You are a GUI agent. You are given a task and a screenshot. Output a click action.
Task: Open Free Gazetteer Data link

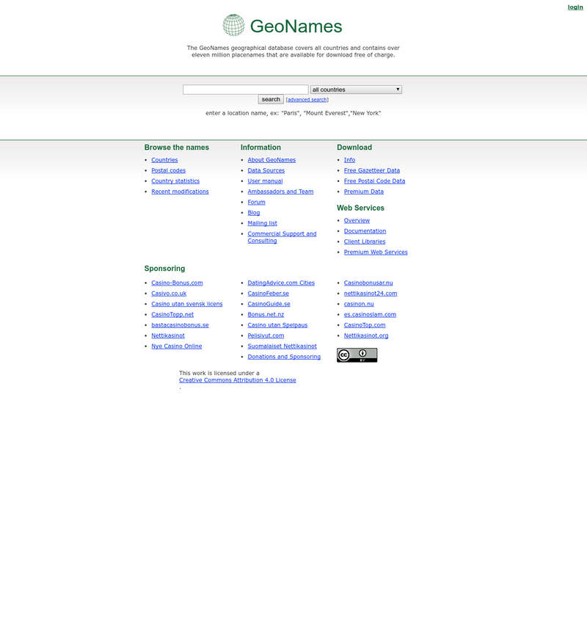click(371, 170)
